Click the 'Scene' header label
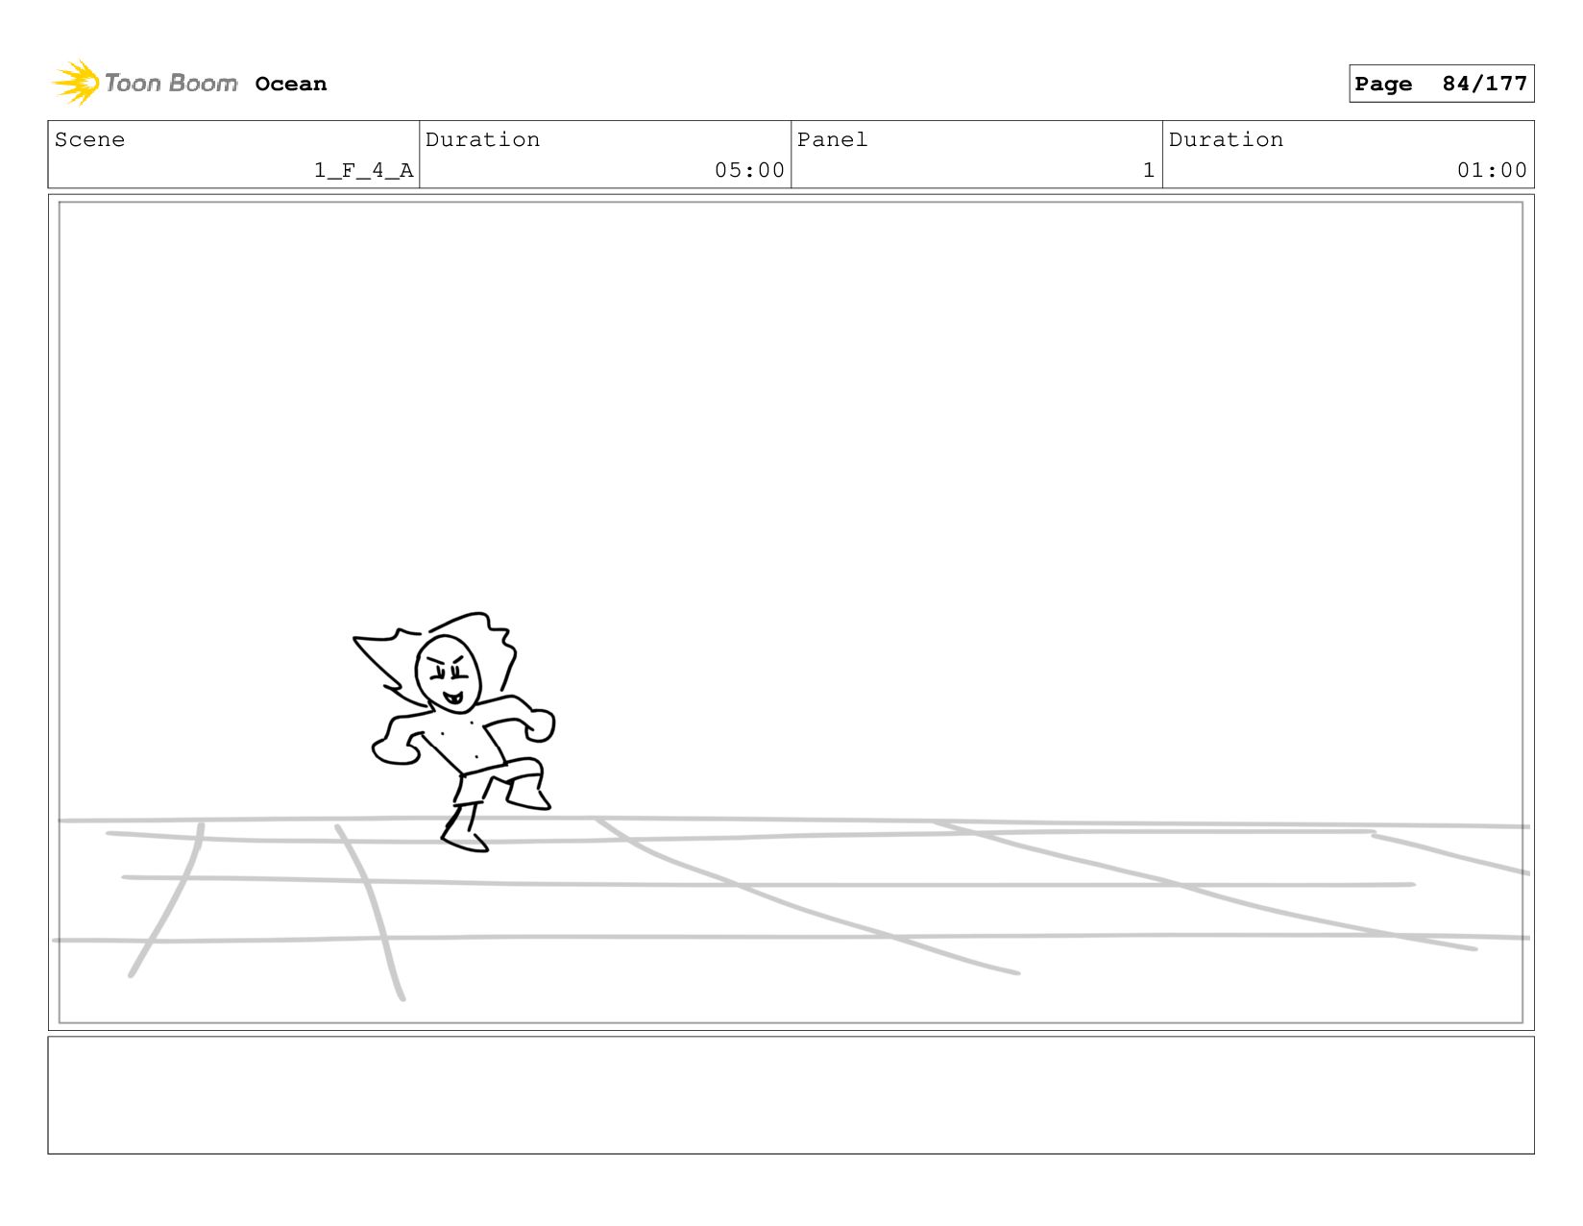 pyautogui.click(x=89, y=139)
